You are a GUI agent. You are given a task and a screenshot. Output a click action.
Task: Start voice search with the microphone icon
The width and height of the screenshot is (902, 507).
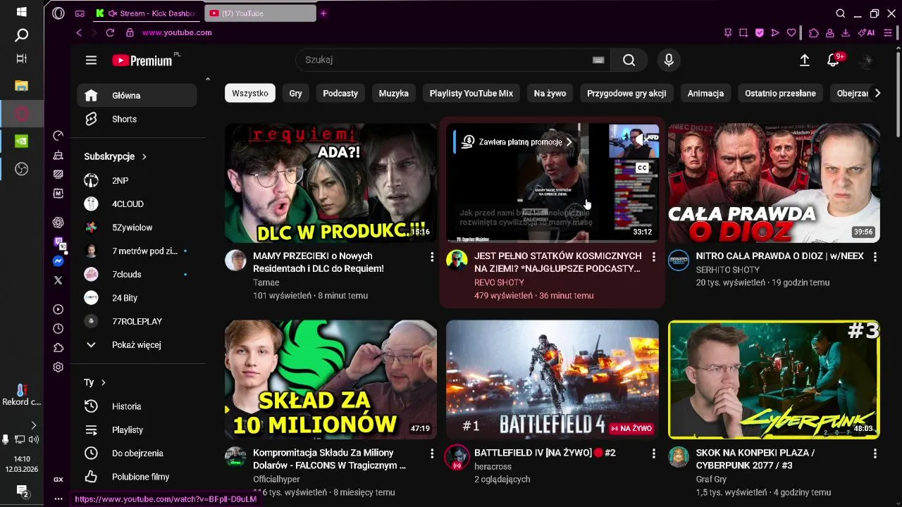pyautogui.click(x=669, y=61)
